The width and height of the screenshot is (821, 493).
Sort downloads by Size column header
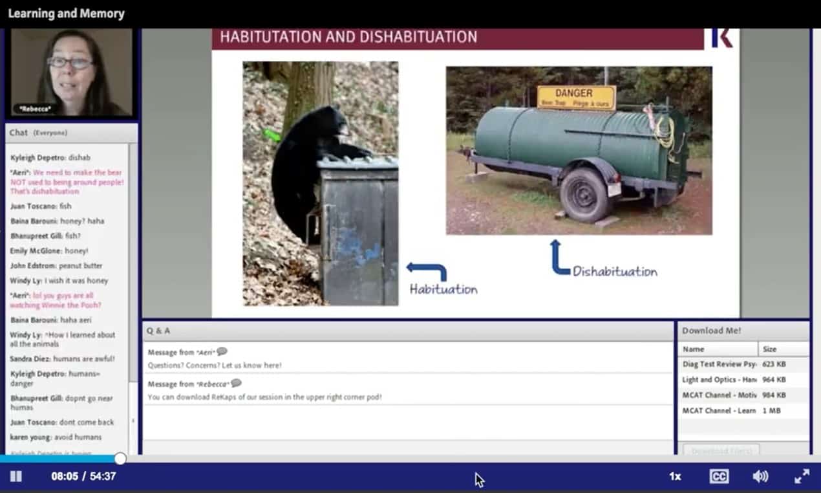782,349
